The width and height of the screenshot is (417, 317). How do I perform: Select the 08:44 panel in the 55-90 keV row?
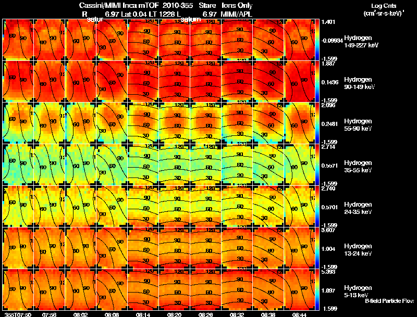[x=299, y=123]
